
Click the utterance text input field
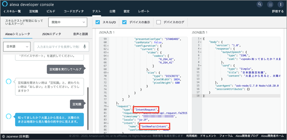[x=61, y=47]
